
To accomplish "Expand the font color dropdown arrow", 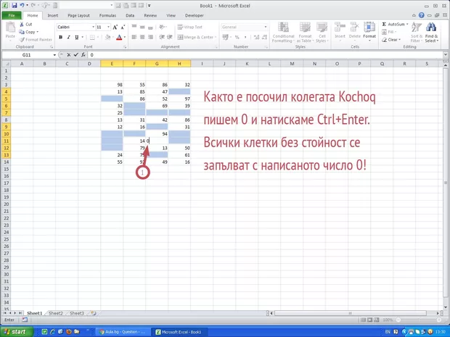I will click(x=125, y=37).
